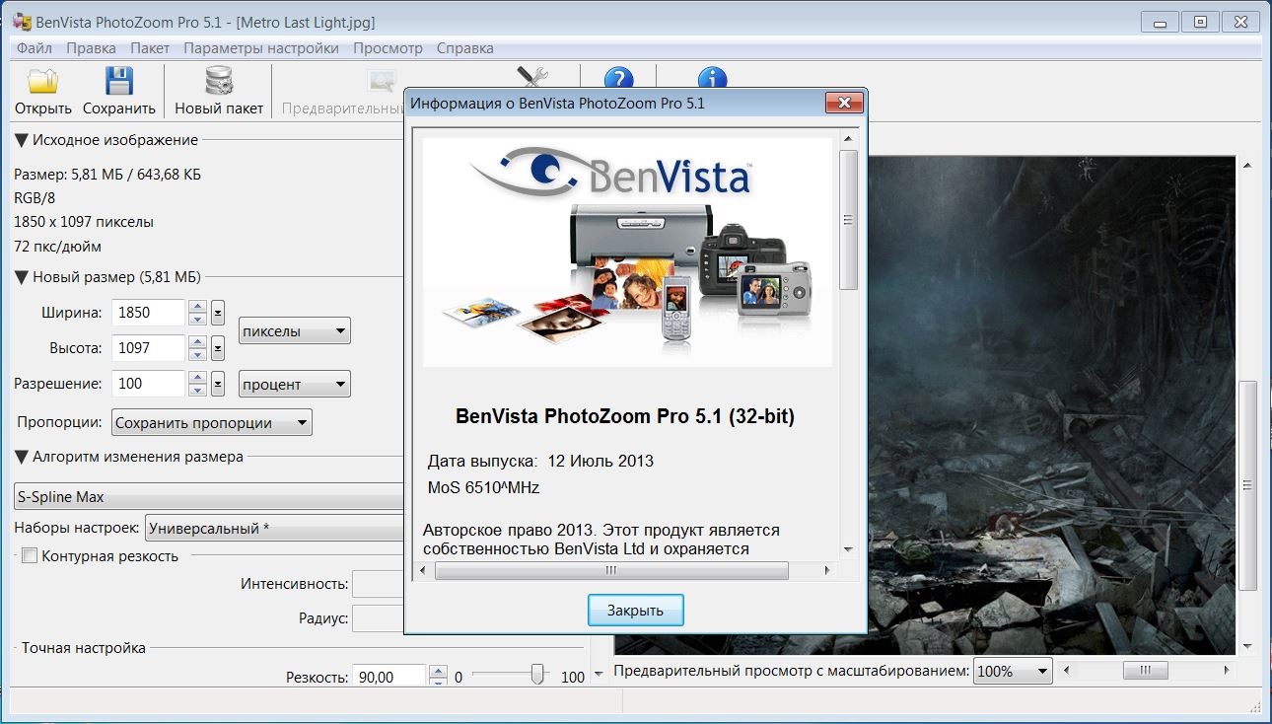Open the preset button next to the Ширина spinner
Image resolution: width=1272 pixels, height=724 pixels.
[218, 313]
